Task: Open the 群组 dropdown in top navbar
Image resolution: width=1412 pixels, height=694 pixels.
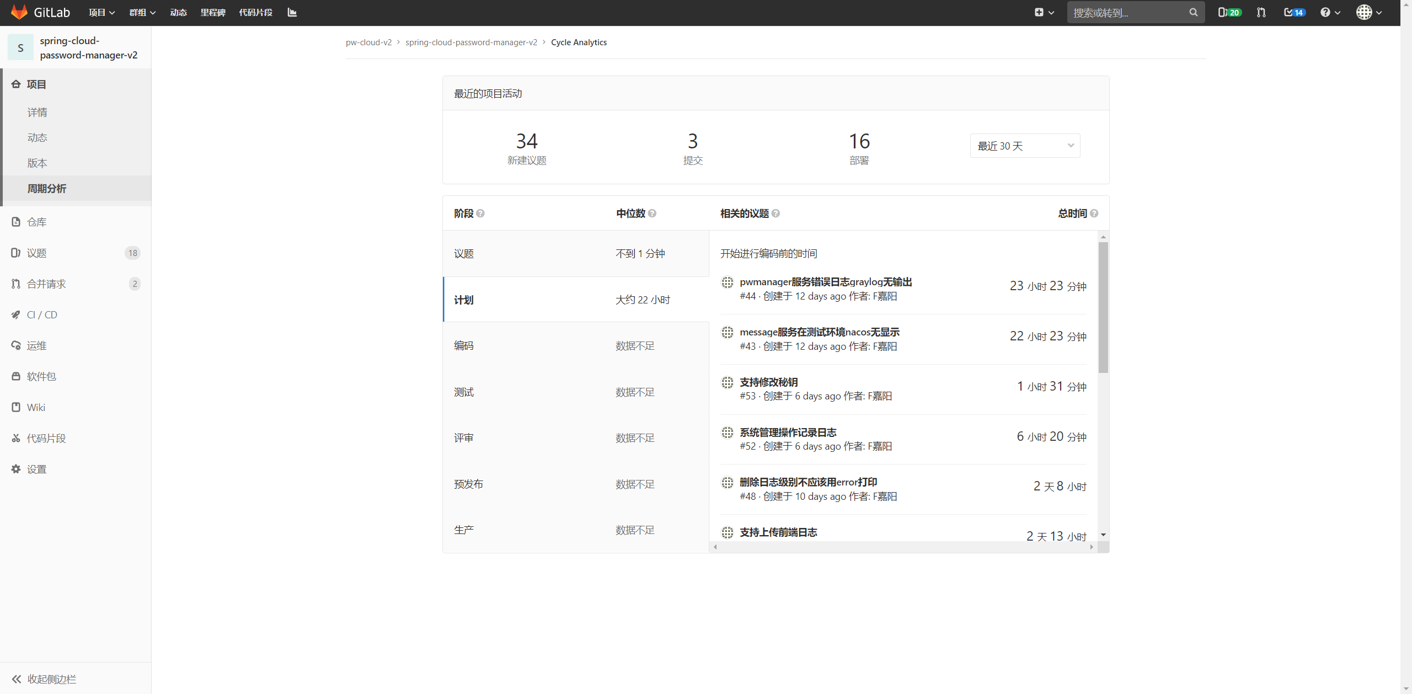Action: click(x=142, y=12)
